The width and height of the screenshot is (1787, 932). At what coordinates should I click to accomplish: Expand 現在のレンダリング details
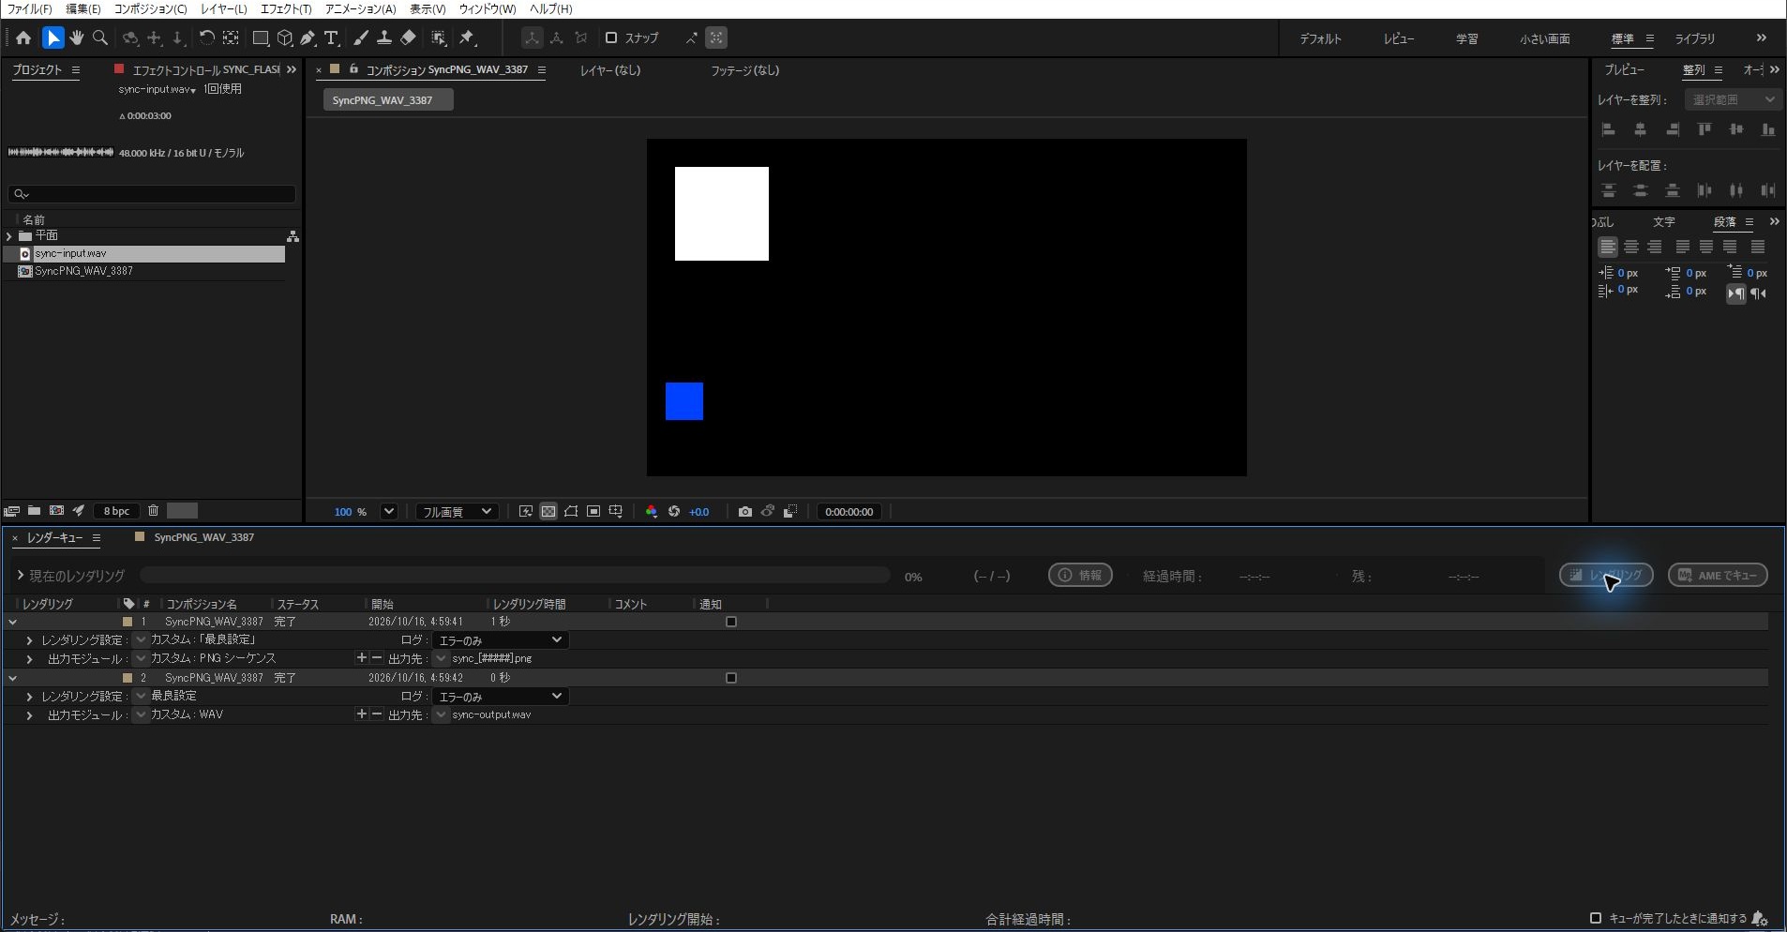[20, 576]
